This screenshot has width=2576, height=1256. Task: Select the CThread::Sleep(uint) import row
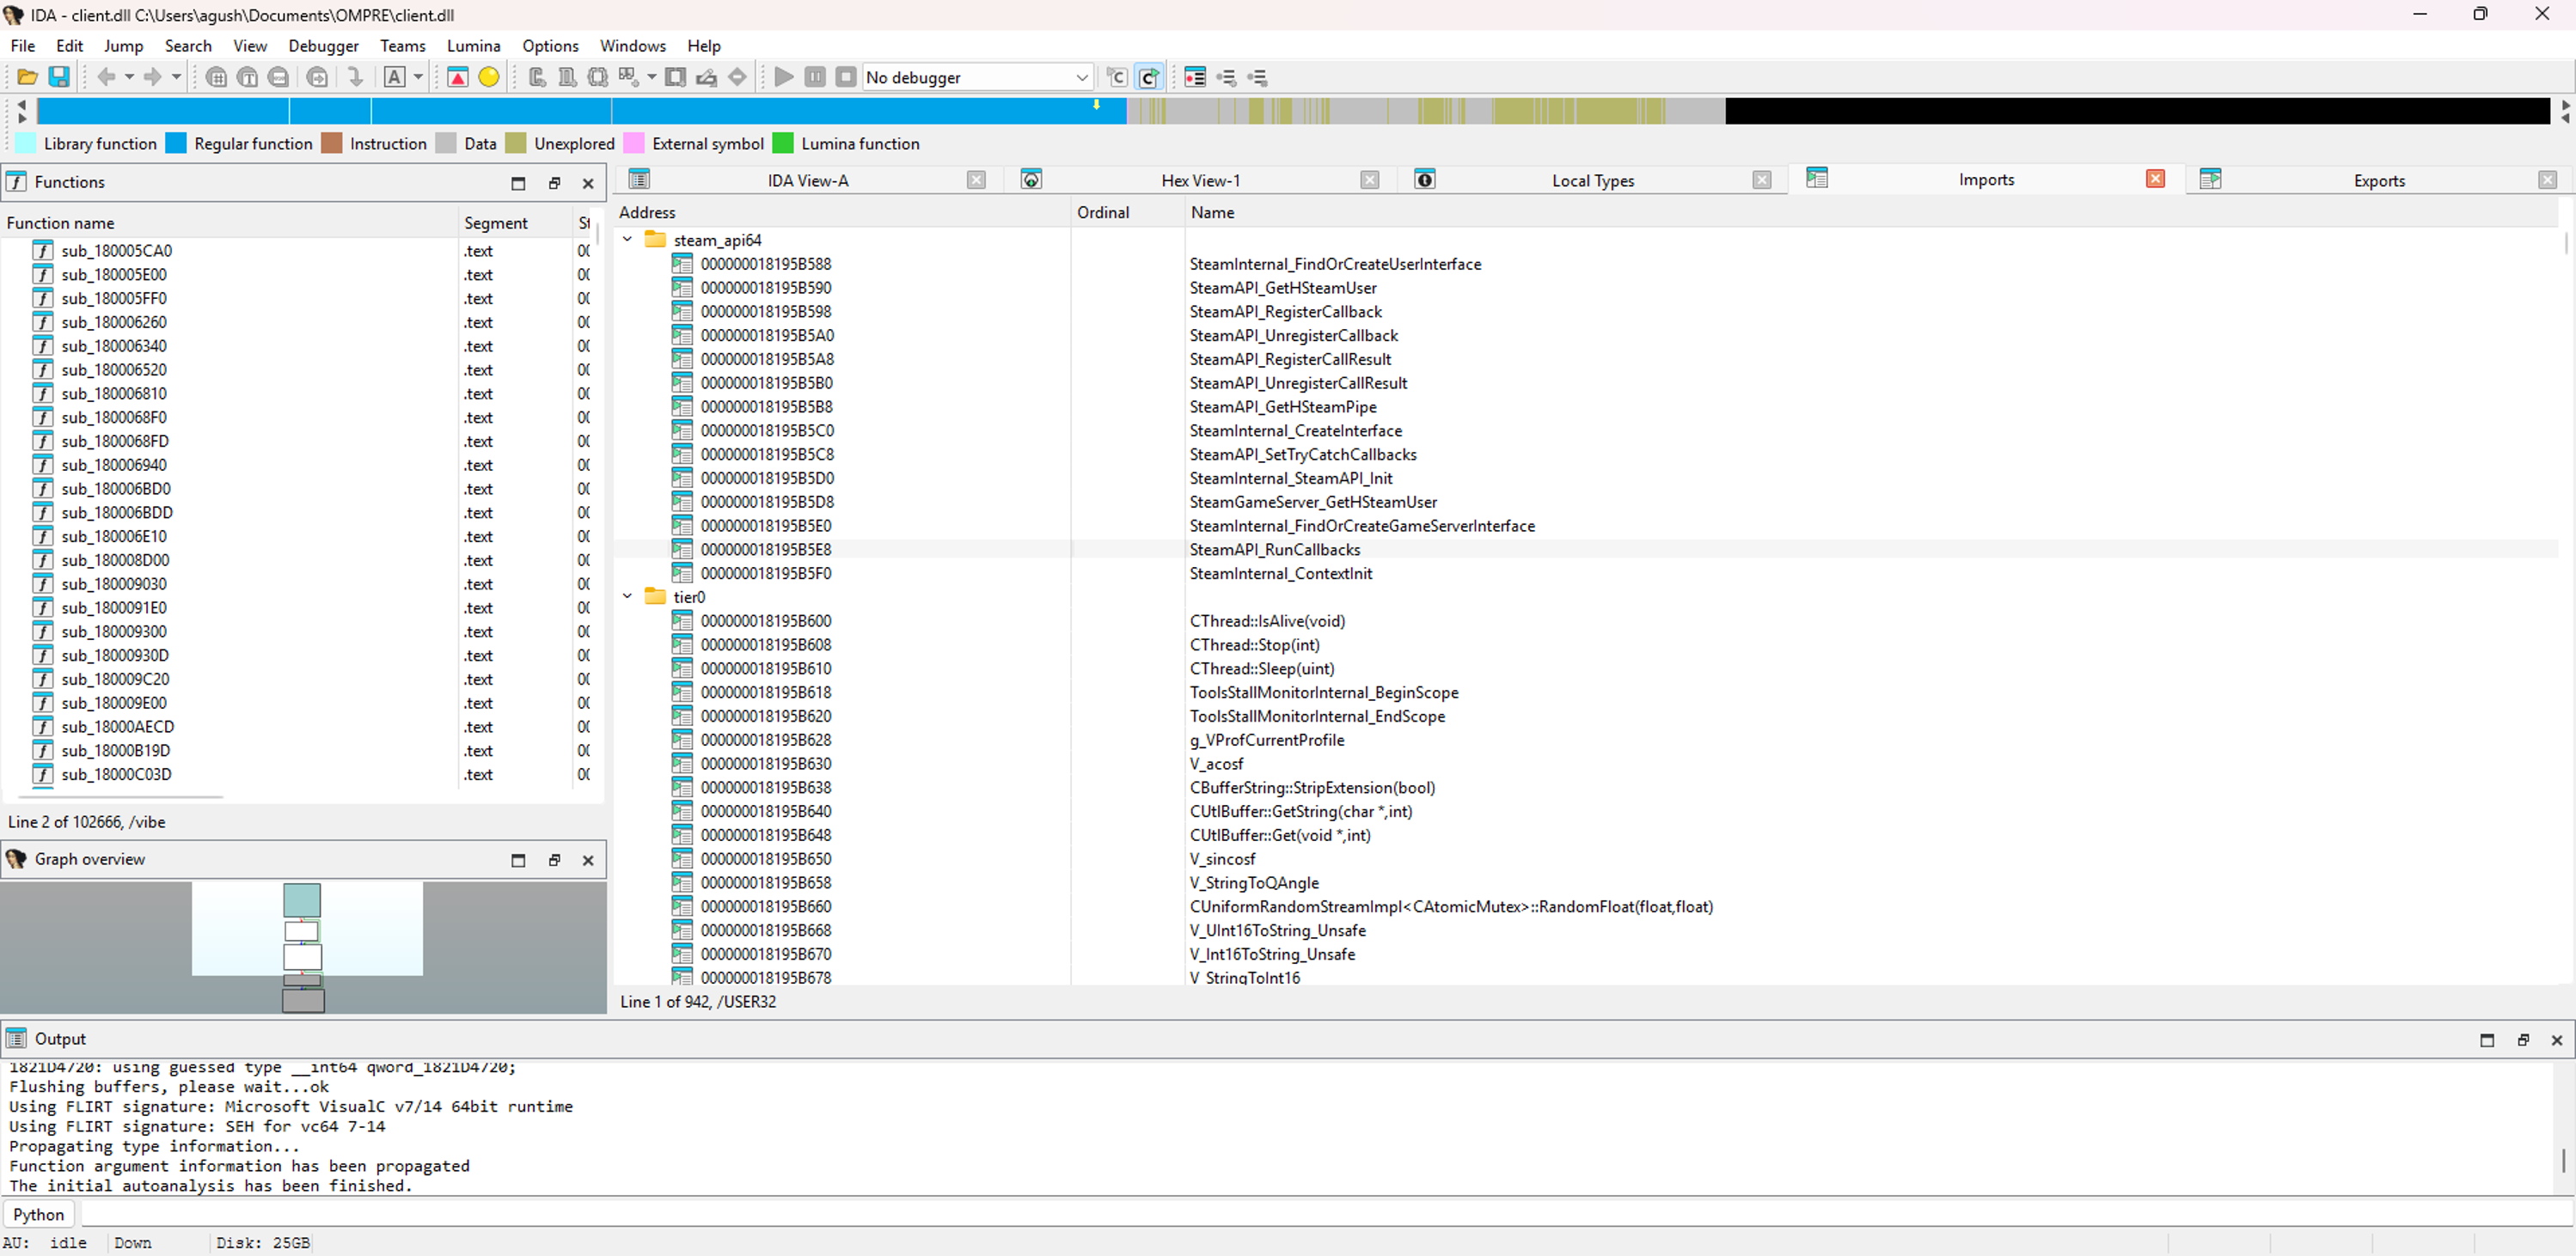(1585, 668)
